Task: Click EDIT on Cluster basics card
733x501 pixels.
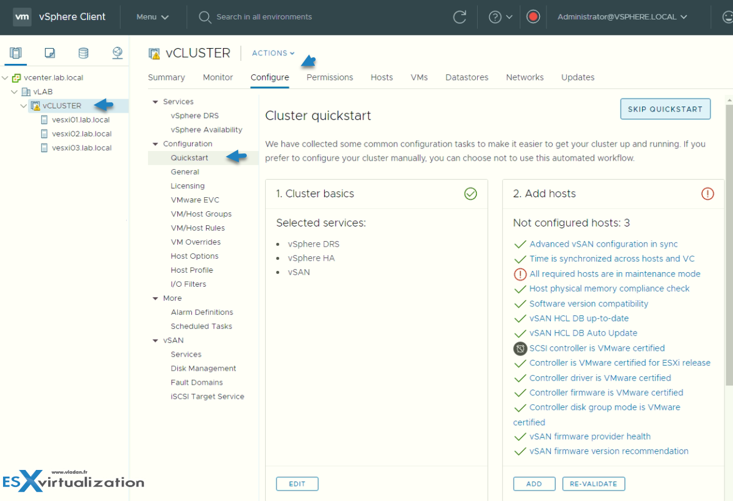Action: point(297,484)
